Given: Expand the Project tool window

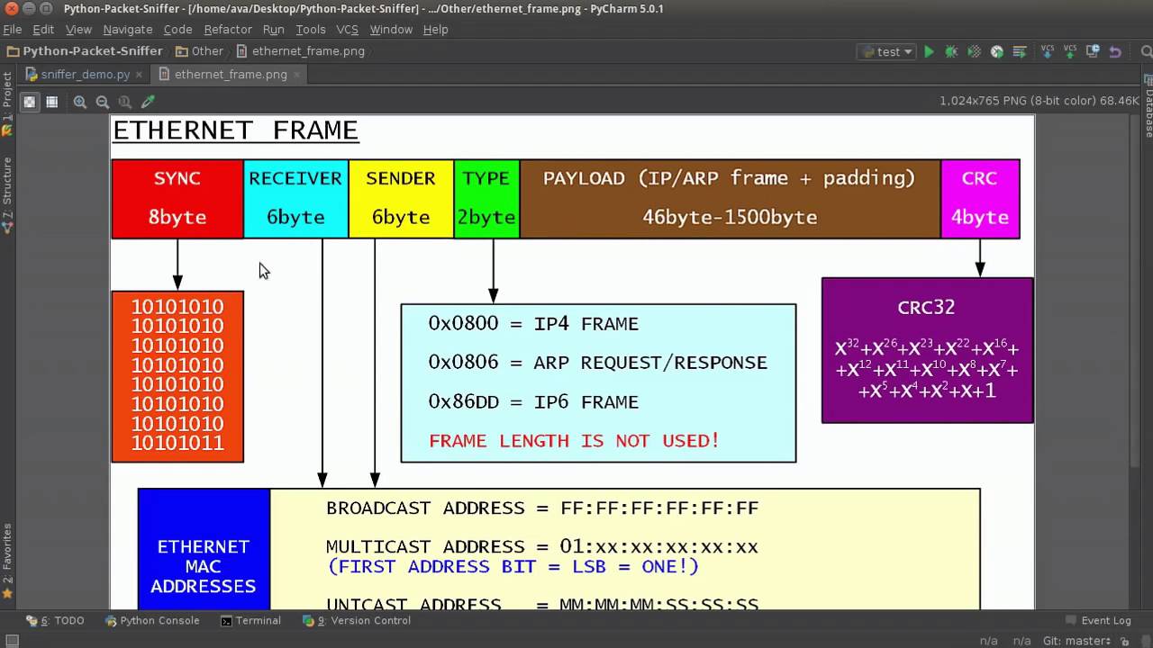Looking at the screenshot, I should 7,103.
